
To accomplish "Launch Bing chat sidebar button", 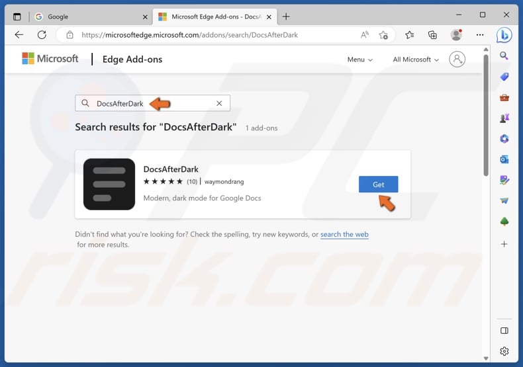I will click(x=504, y=34).
